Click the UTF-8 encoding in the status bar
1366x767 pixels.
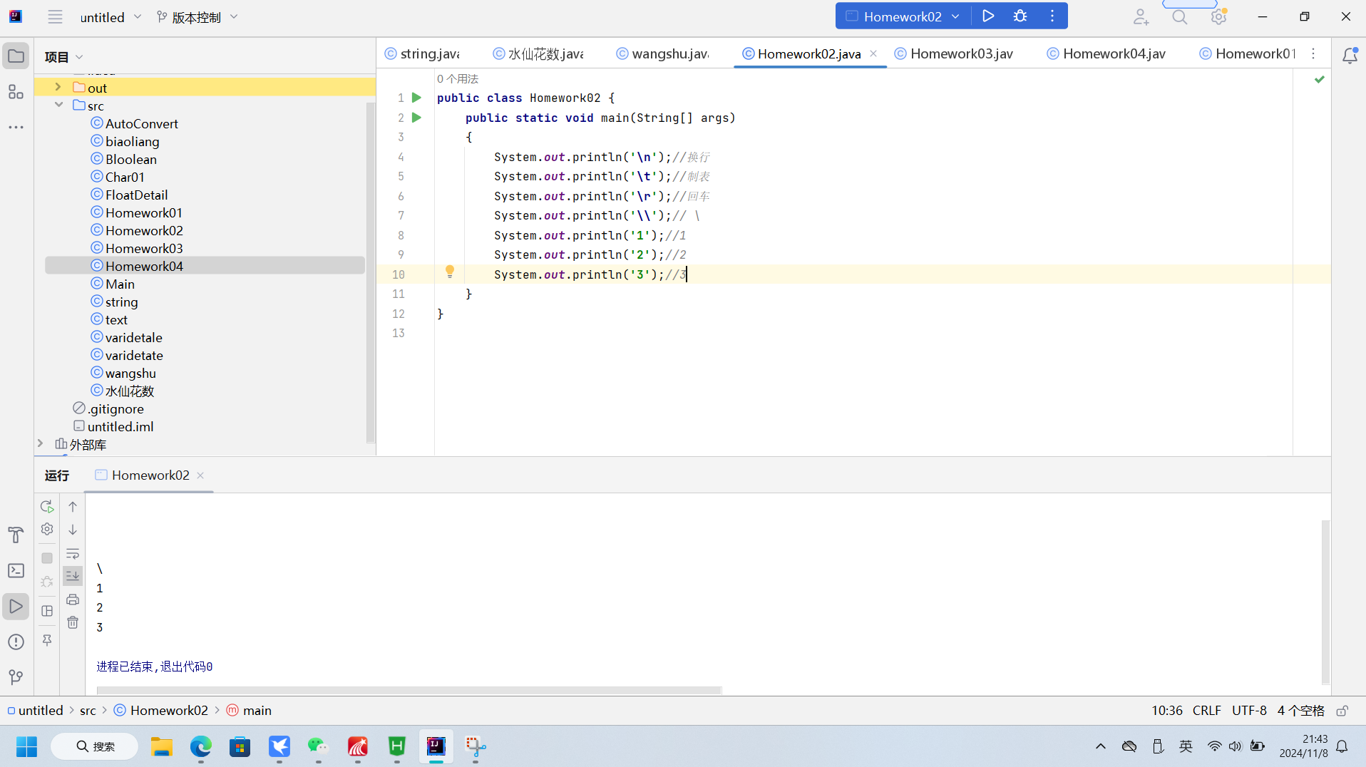(1249, 711)
